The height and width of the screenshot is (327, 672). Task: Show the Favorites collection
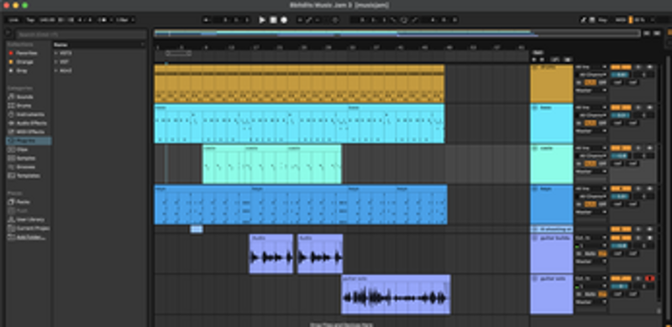pyautogui.click(x=23, y=53)
